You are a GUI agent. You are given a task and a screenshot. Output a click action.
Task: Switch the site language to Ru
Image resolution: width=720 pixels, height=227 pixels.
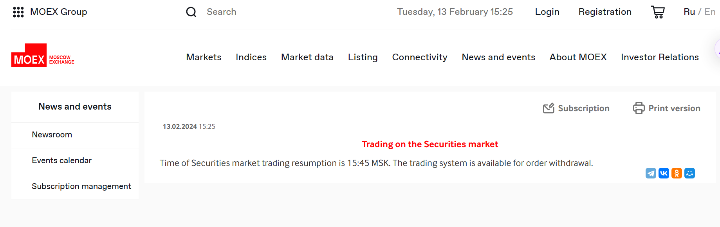(x=689, y=12)
